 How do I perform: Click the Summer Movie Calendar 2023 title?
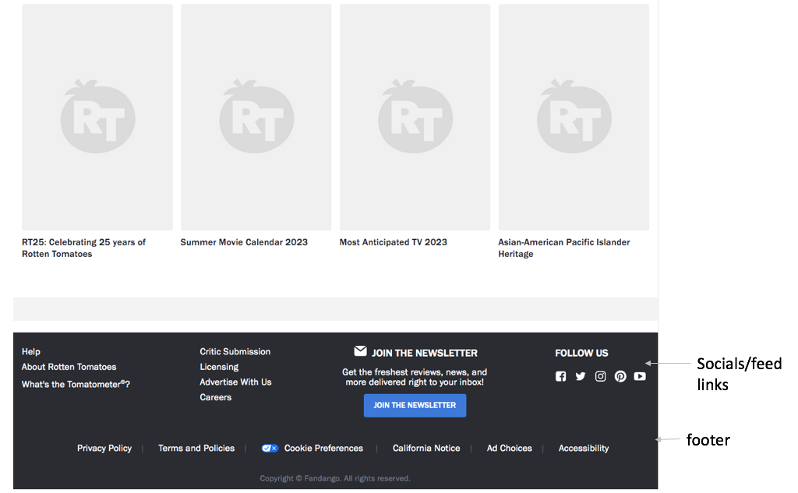tap(244, 242)
